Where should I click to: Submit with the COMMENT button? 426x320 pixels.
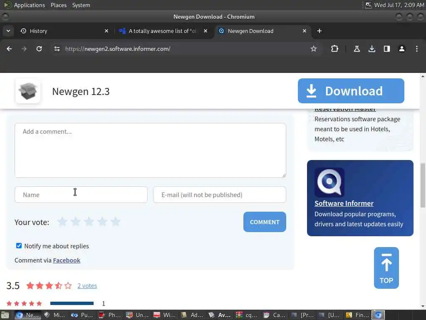tap(265, 222)
